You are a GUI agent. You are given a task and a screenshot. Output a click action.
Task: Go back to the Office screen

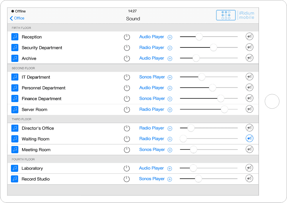pyautogui.click(x=17, y=18)
